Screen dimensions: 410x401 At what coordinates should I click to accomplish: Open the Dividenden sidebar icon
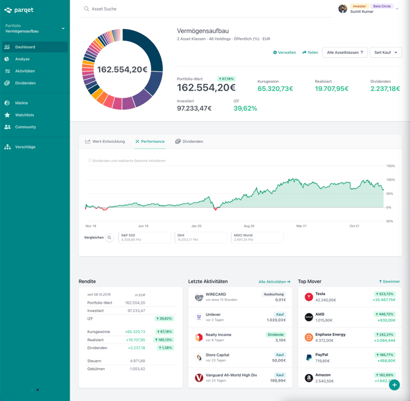pyautogui.click(x=7, y=83)
